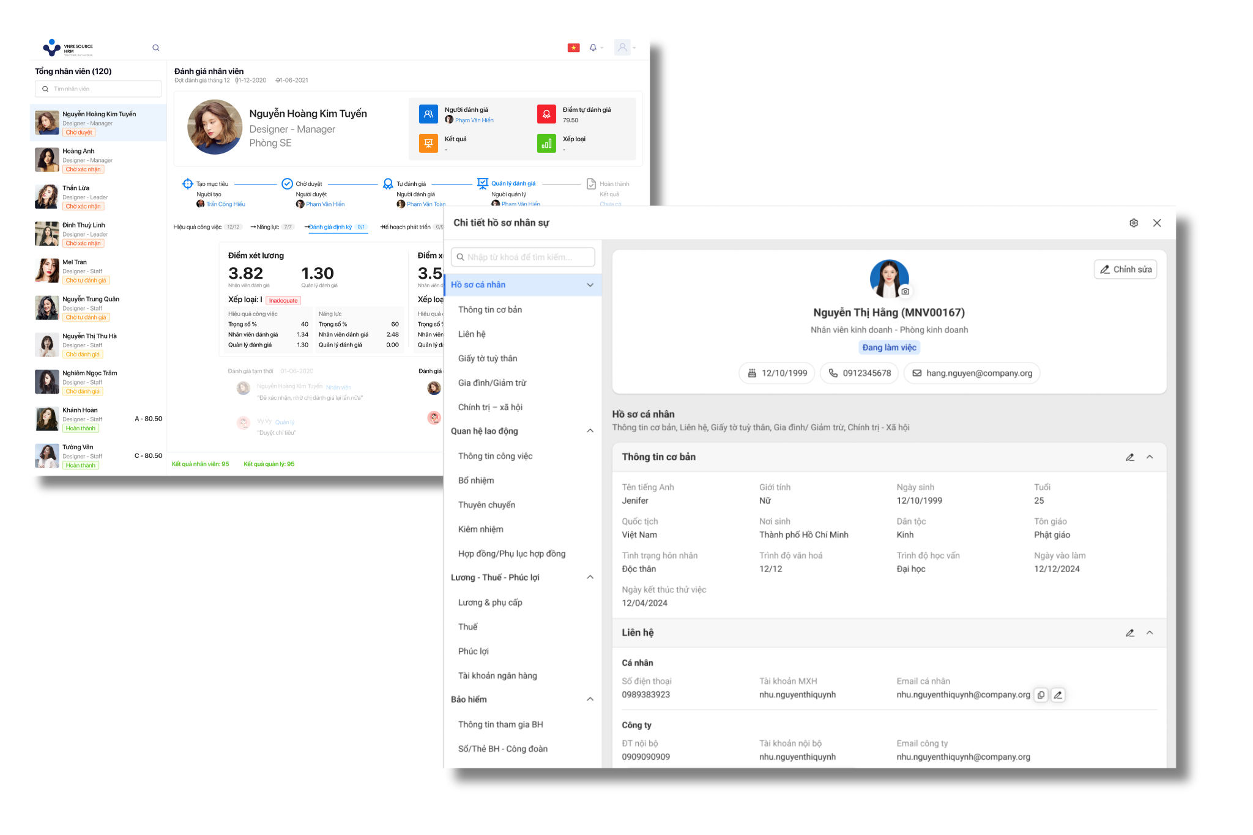Image resolution: width=1253 pixels, height=835 pixels.
Task: Focus the Tìm nhân viên search box
Action: [x=98, y=89]
